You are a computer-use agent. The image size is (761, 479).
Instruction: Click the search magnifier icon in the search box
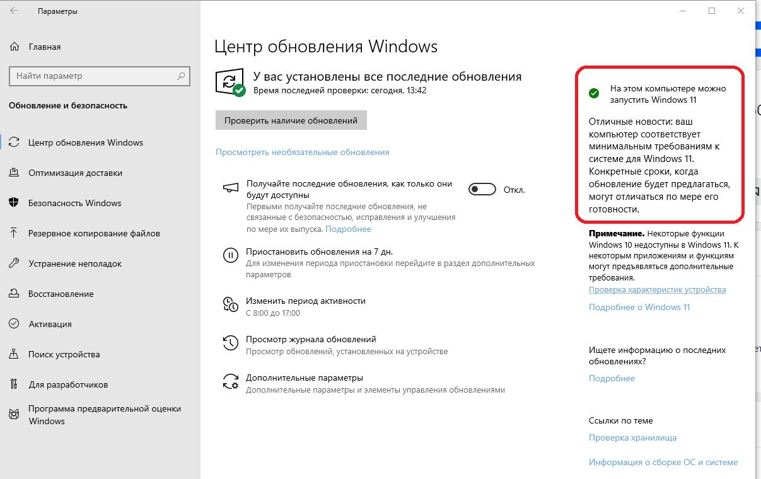click(181, 76)
